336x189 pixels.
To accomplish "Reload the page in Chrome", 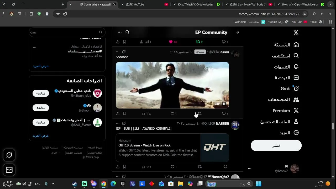I will (x=314, y=14).
